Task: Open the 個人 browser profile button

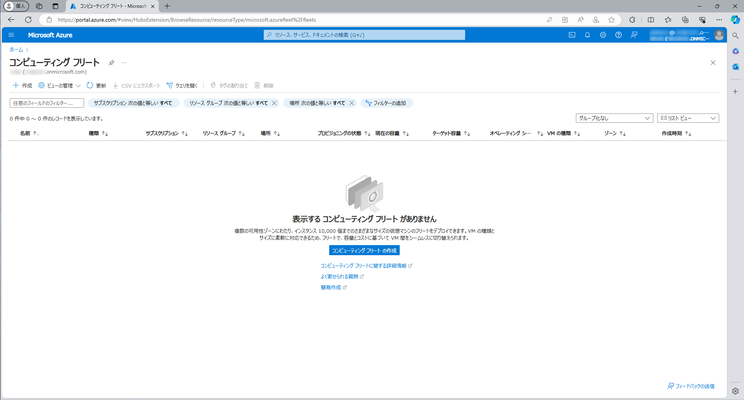Action: pyautogui.click(x=16, y=6)
